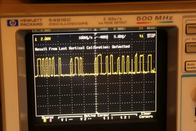Screen dimensions: 196x131
Task: Select the trigger channel icon beside STOP
Action: [x=141, y=36]
